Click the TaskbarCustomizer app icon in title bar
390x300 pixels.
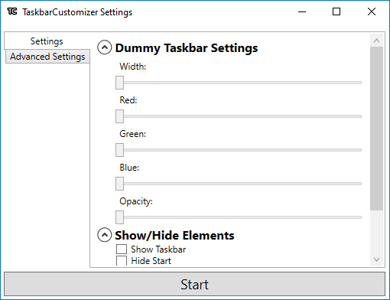[12, 11]
